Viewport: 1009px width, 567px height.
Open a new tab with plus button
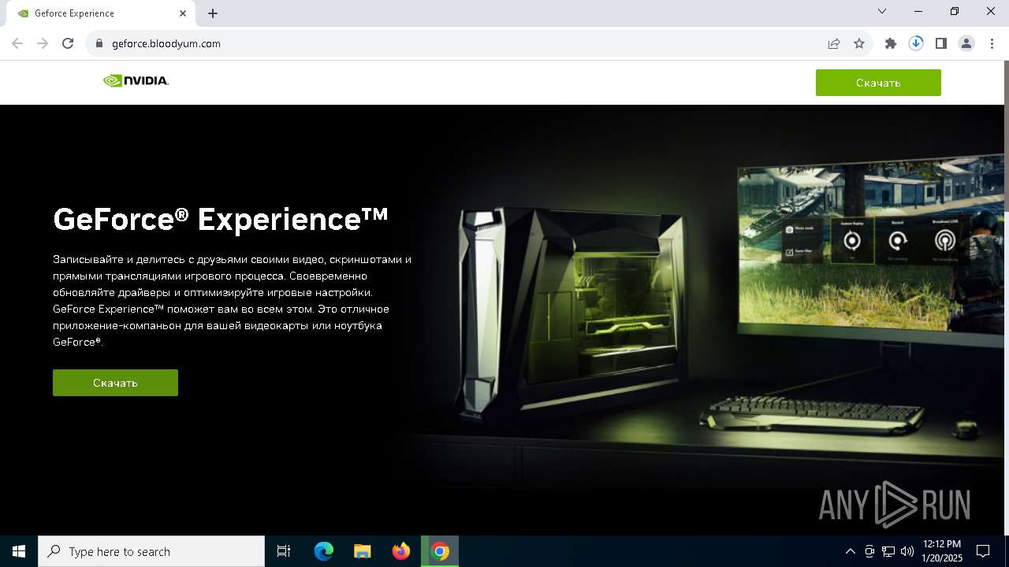point(213,13)
